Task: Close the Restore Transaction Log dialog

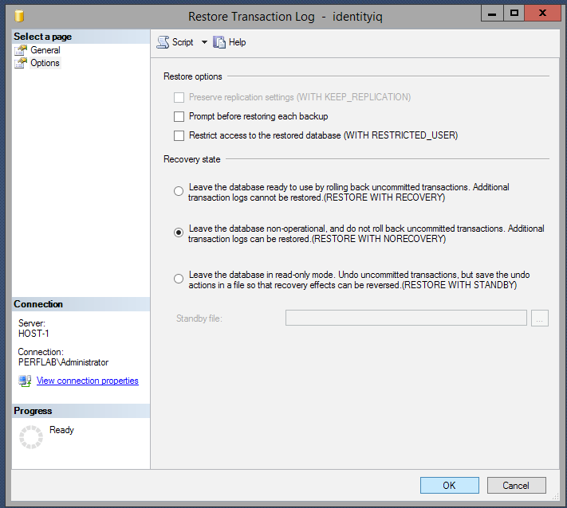Action: tap(542, 14)
